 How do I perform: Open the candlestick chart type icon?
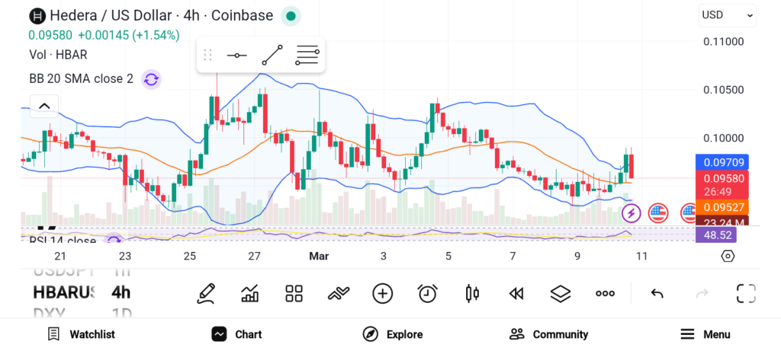472,293
